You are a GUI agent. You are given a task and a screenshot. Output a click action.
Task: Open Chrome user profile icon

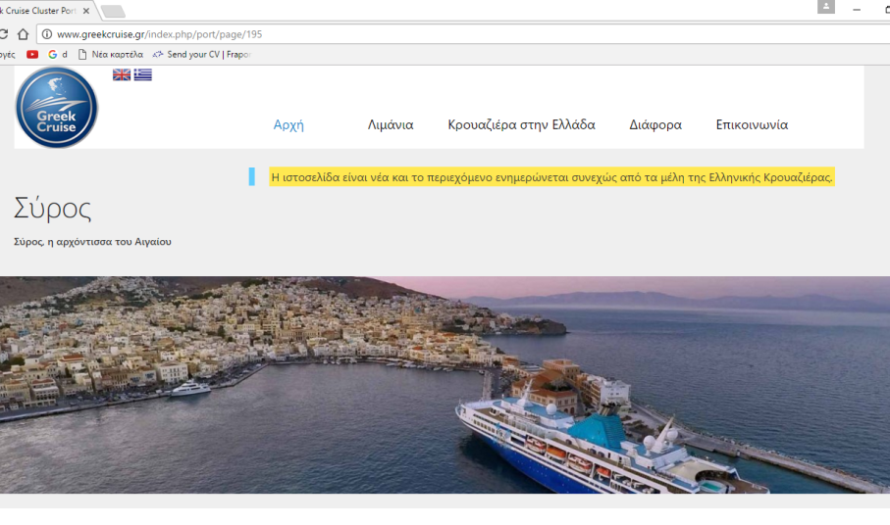pyautogui.click(x=825, y=8)
